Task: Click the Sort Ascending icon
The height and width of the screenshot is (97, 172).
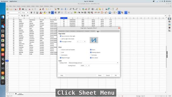Action: coord(73,9)
